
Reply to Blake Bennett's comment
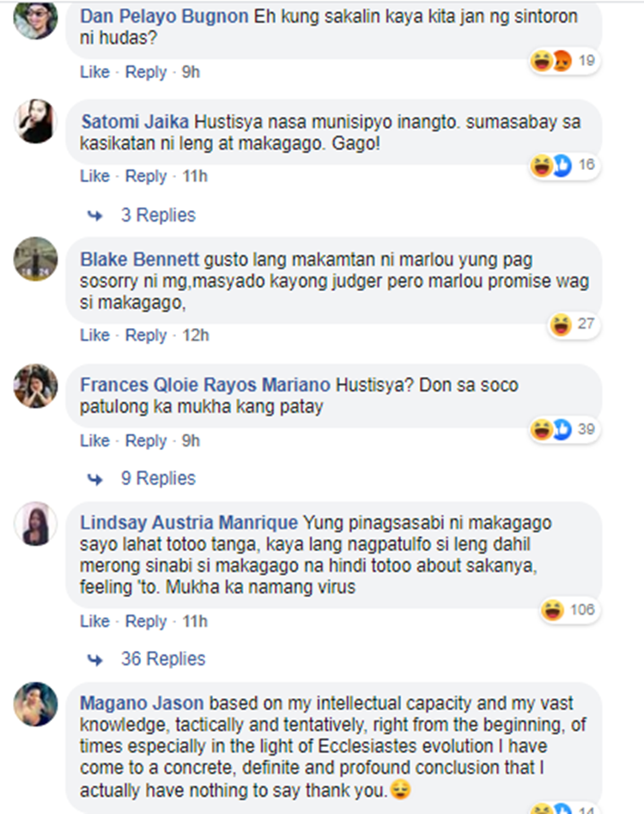tap(146, 335)
